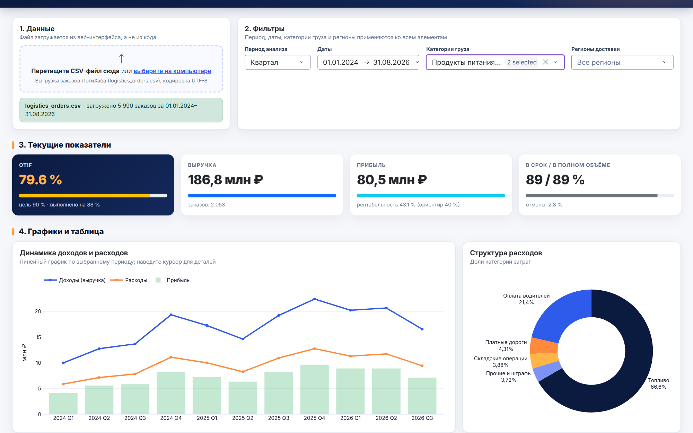Click the отмены: 2.8 % text
The image size is (693, 433).
544,205
